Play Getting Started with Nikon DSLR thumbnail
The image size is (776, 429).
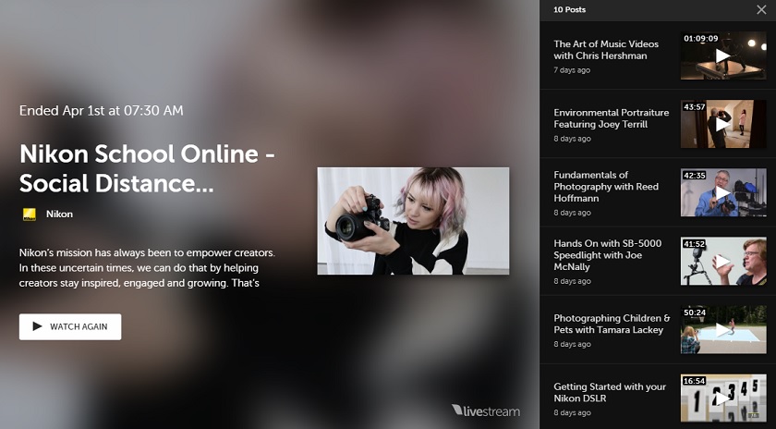723,398
